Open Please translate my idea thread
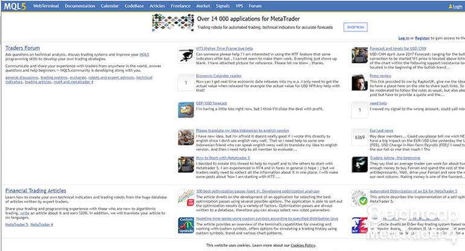 tap(243, 130)
